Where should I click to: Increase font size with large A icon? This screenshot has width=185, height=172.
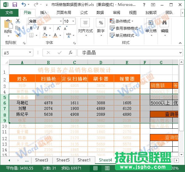(58, 28)
